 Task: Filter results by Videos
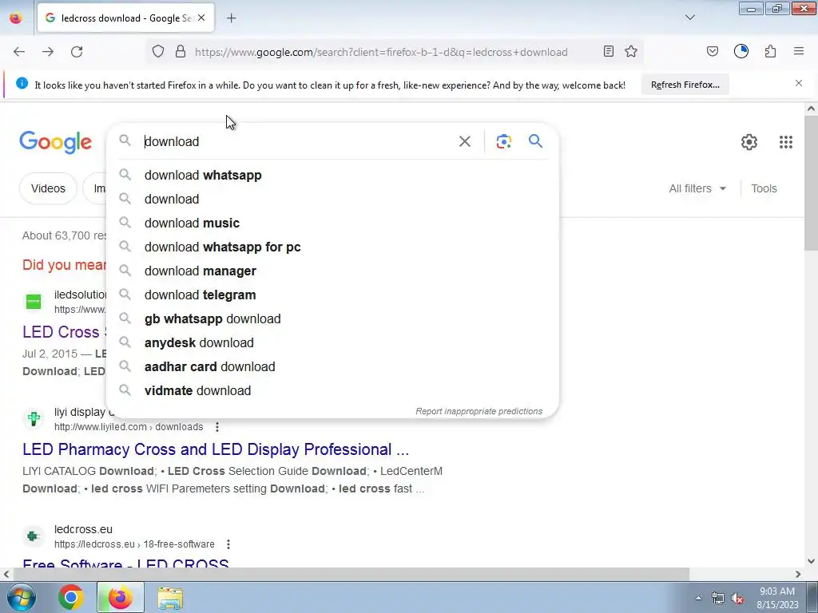(48, 188)
